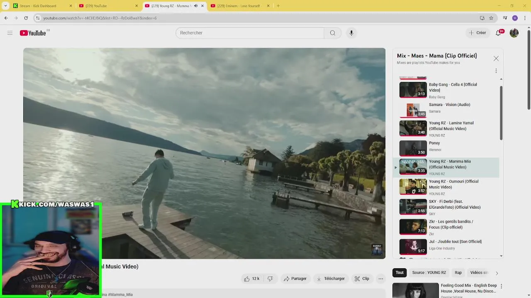Bookmark this page with star icon
The width and height of the screenshot is (531, 298).
(491, 18)
